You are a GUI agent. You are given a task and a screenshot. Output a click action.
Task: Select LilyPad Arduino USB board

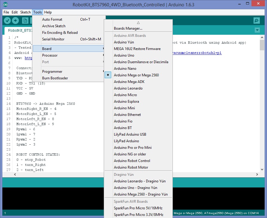(x=138, y=134)
